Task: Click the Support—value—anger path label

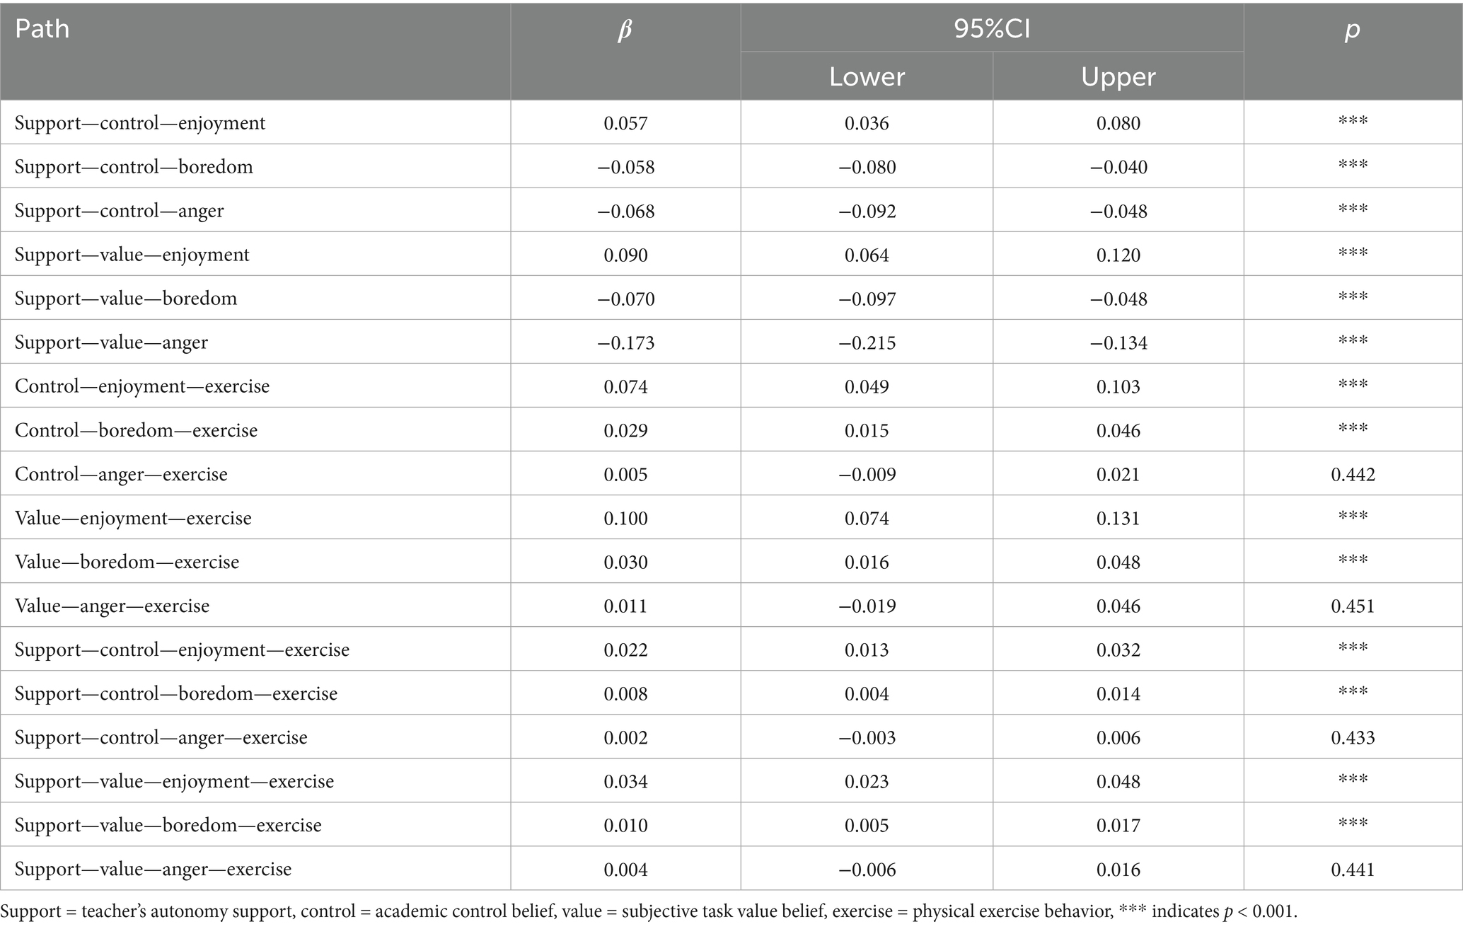Action: pyautogui.click(x=111, y=342)
